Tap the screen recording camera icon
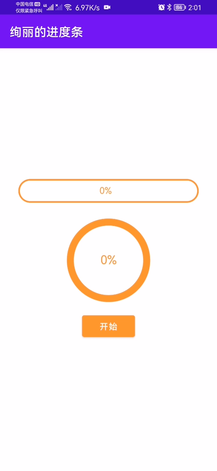 [107, 7]
